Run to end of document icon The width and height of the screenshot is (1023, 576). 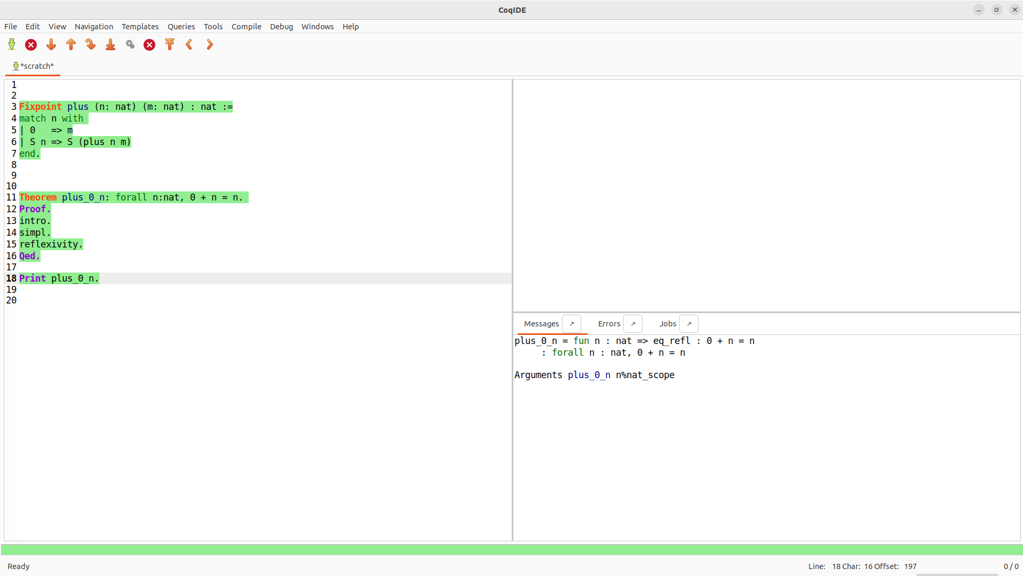(110, 45)
